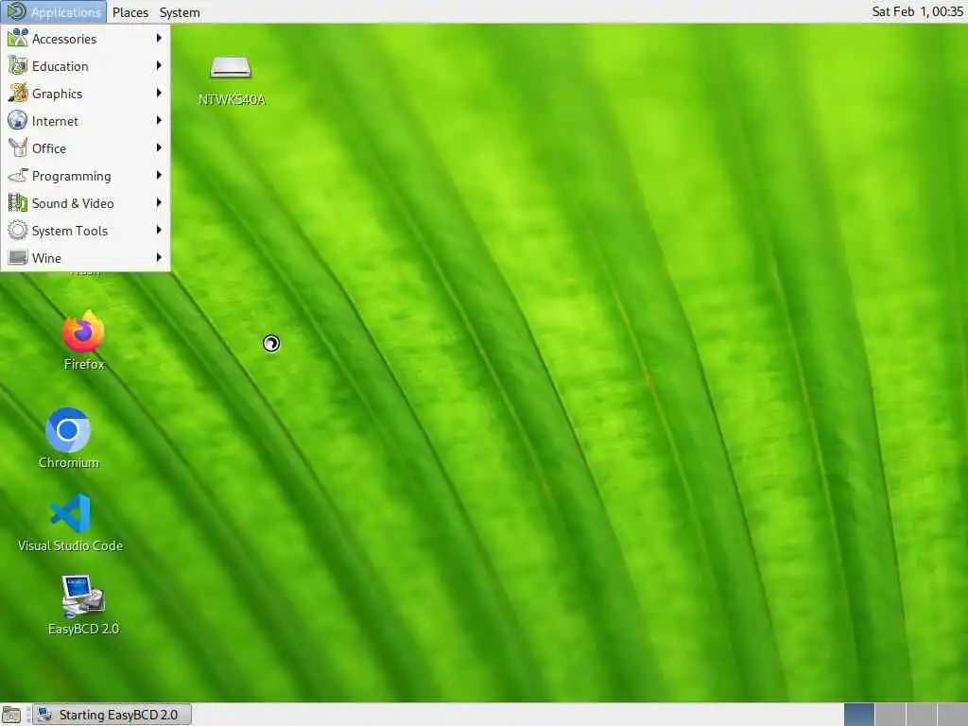Open the Wine submenu
968x726 pixels.
coord(85,257)
